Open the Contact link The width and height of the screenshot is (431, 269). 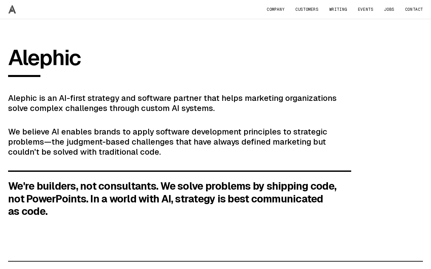point(414,9)
